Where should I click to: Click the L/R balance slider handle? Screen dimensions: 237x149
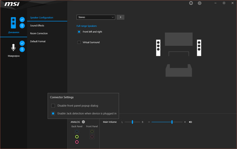click(132, 122)
